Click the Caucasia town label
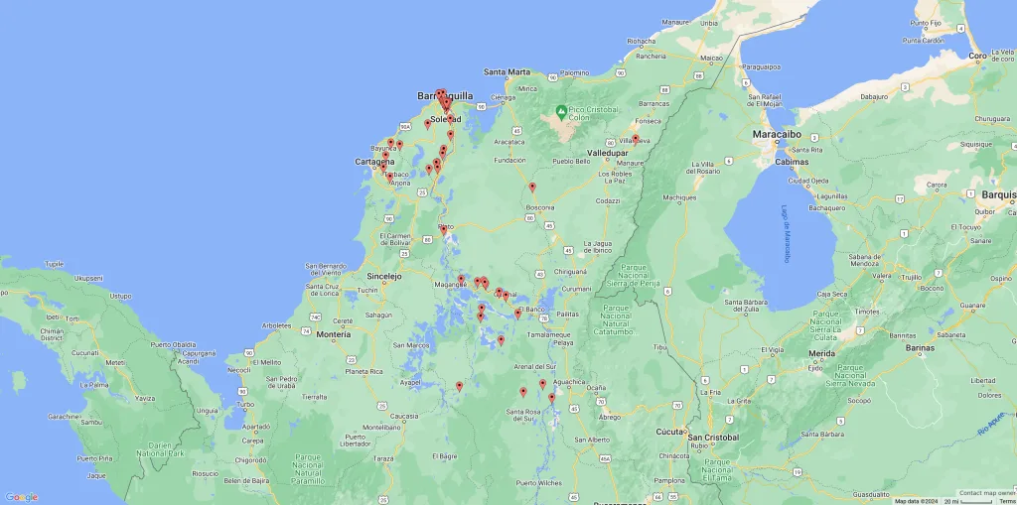The width and height of the screenshot is (1017, 505). 403,416
